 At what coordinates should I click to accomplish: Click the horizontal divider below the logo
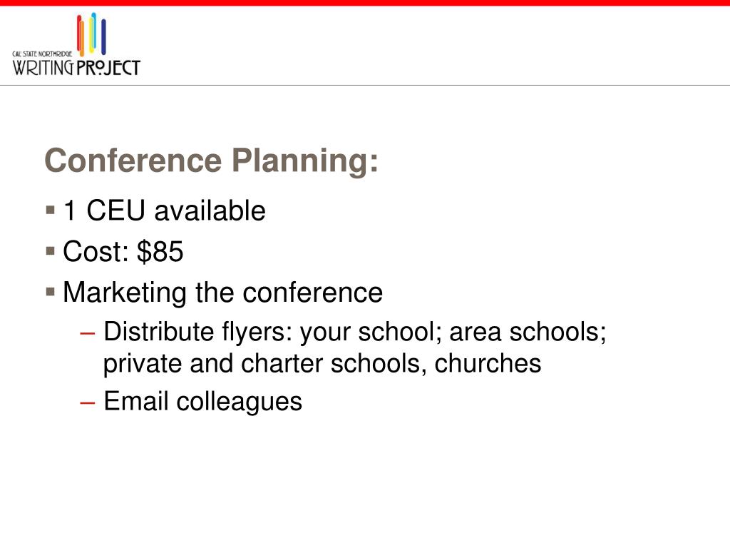tap(365, 86)
